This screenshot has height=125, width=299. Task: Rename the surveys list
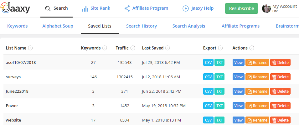pos(257,77)
